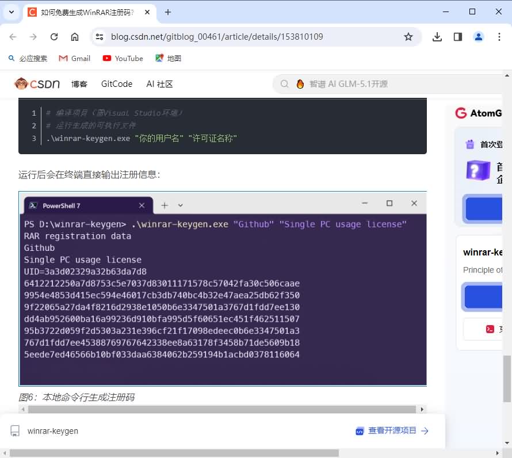Screen dimensions: 512x458
Task: Open the AI 社区 navigation item
Action: coord(159,84)
